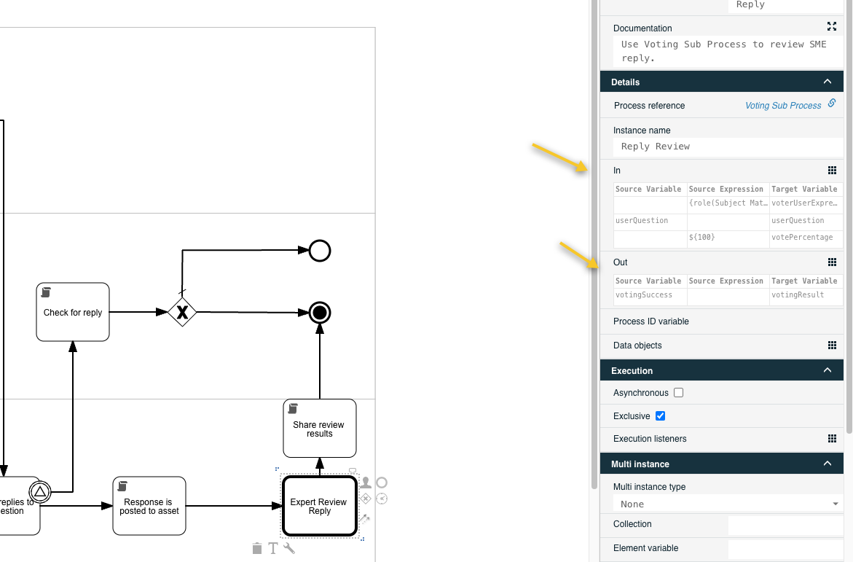Follow the process reference link icon
The width and height of the screenshot is (853, 562).
point(832,104)
